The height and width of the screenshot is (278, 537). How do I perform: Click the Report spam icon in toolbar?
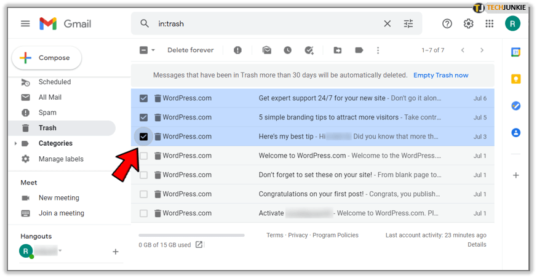click(x=237, y=50)
